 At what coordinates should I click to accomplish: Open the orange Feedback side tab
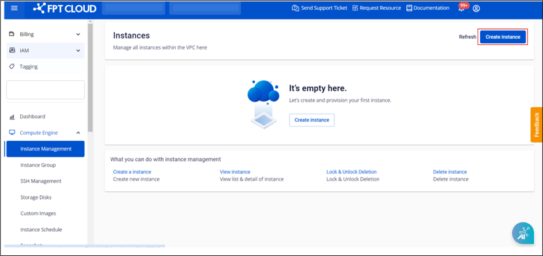[x=536, y=125]
